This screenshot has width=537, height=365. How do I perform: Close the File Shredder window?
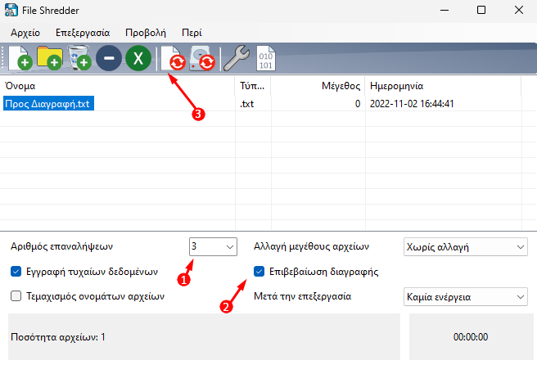pyautogui.click(x=519, y=11)
